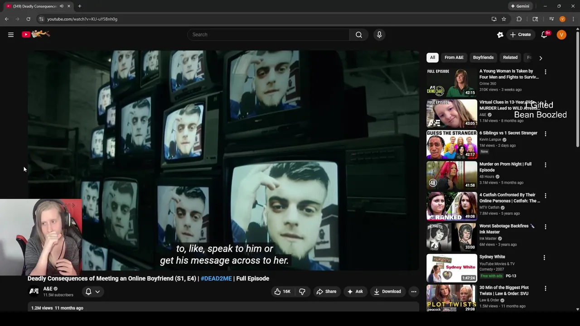Click the Create button
The image size is (580, 326).
pos(520,35)
